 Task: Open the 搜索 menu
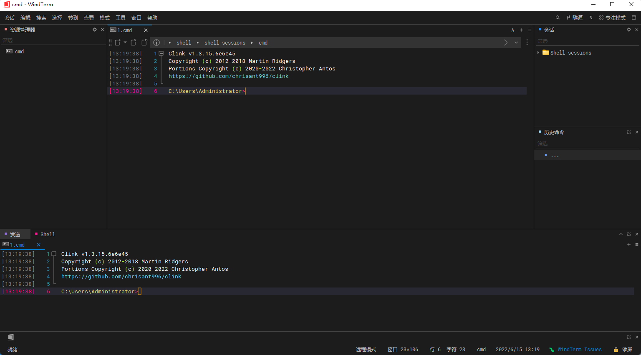tap(41, 17)
